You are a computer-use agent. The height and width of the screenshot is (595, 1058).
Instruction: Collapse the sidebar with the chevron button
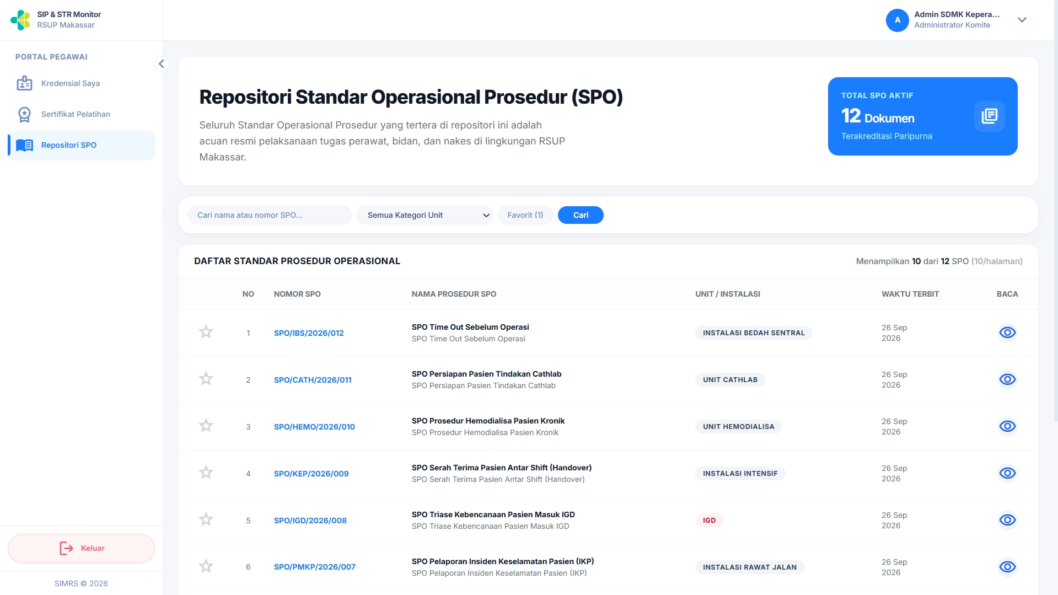[161, 64]
